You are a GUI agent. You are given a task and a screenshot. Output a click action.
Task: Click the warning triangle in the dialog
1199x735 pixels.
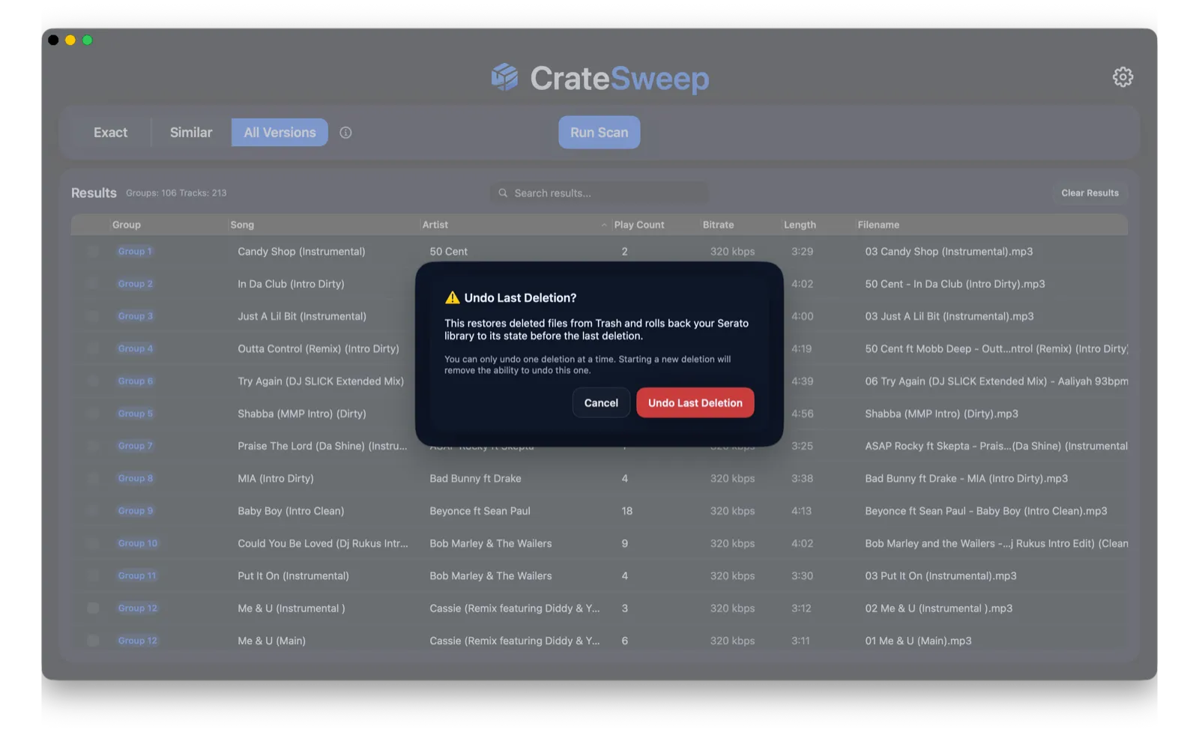[452, 297]
